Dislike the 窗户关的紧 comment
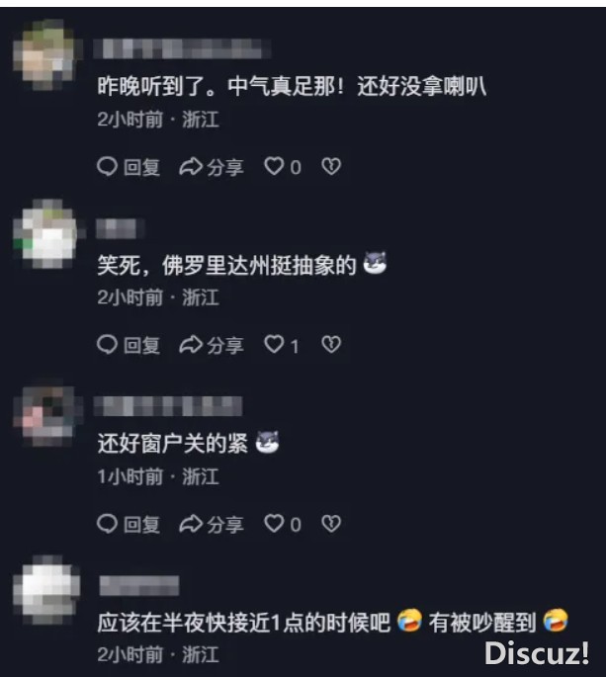Viewport: 606px width, 677px height. (331, 524)
